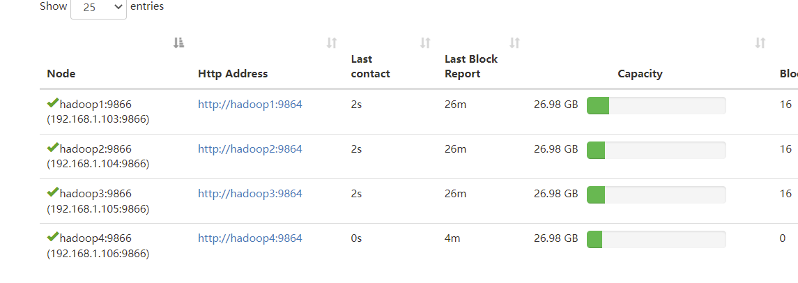Click the hadoop4 capacity usage bar

(656, 240)
